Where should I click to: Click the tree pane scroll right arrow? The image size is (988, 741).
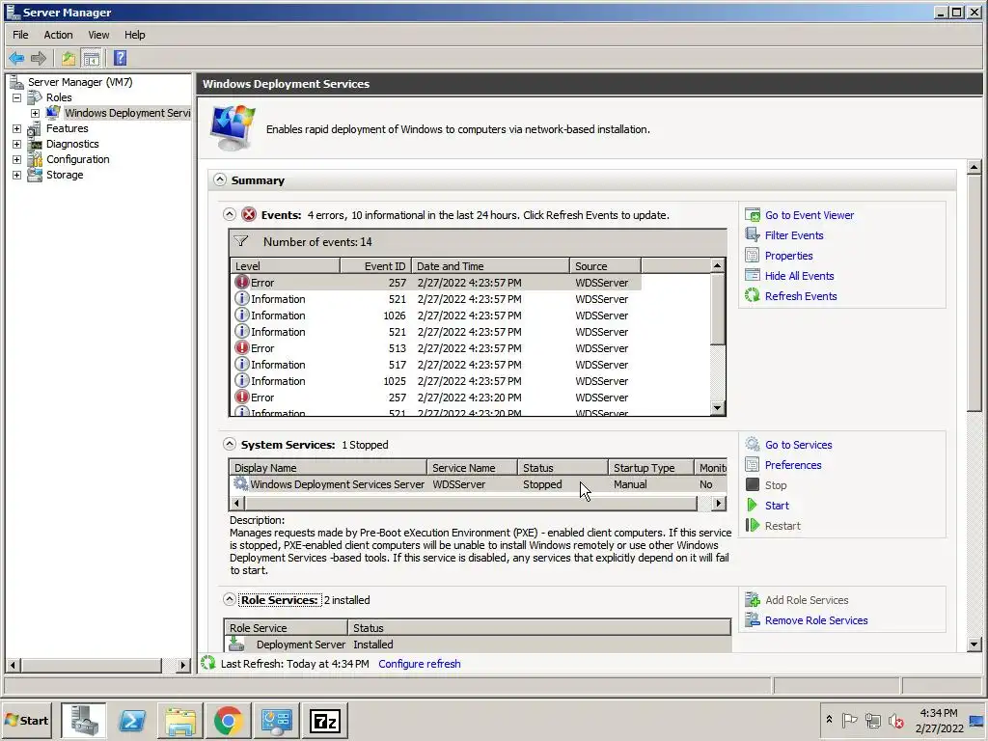182,665
